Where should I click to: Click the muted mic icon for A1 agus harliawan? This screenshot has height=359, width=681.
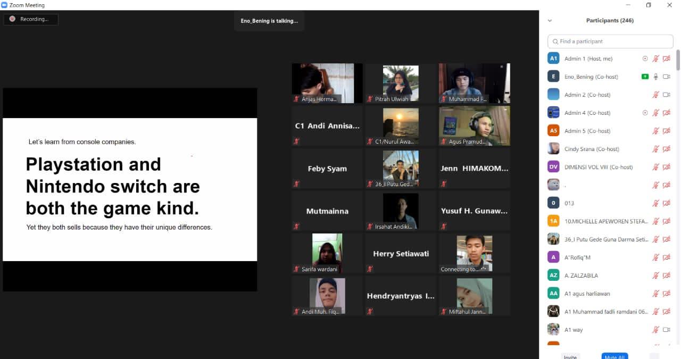click(656, 294)
